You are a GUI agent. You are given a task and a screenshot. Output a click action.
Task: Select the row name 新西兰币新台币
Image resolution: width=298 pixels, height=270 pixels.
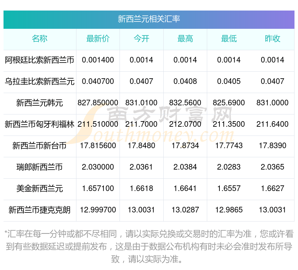[40, 146]
